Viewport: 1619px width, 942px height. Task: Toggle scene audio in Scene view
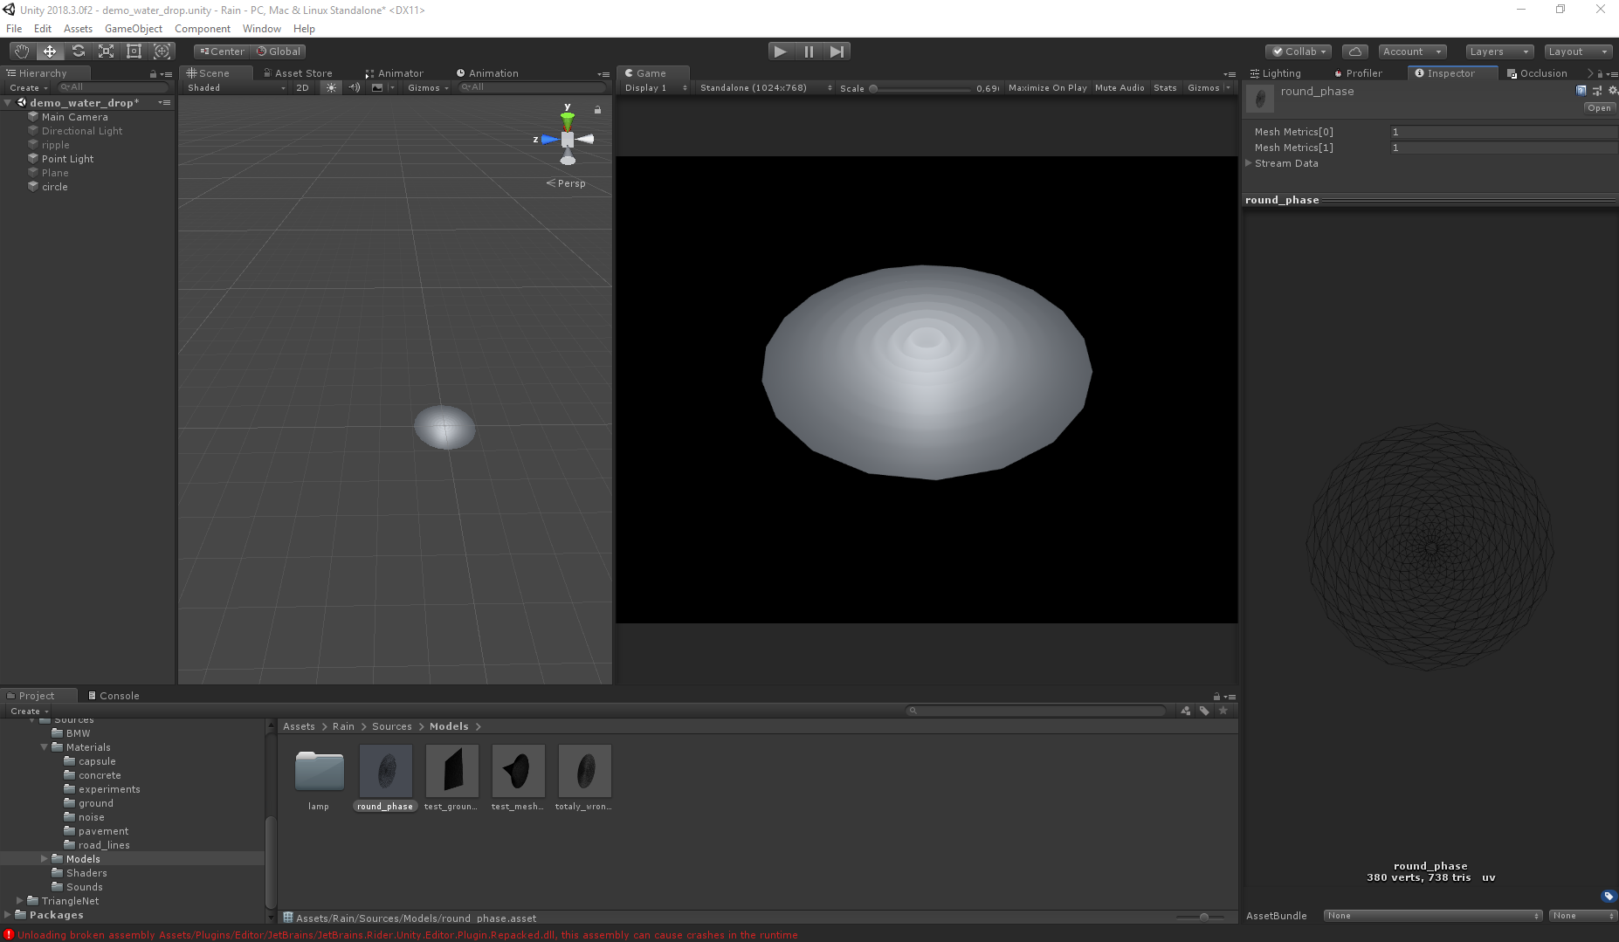pyautogui.click(x=354, y=87)
